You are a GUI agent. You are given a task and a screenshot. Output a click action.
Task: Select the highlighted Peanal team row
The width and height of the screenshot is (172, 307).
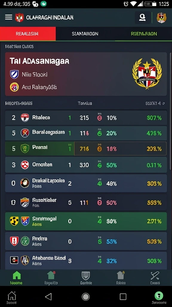coord(86,149)
